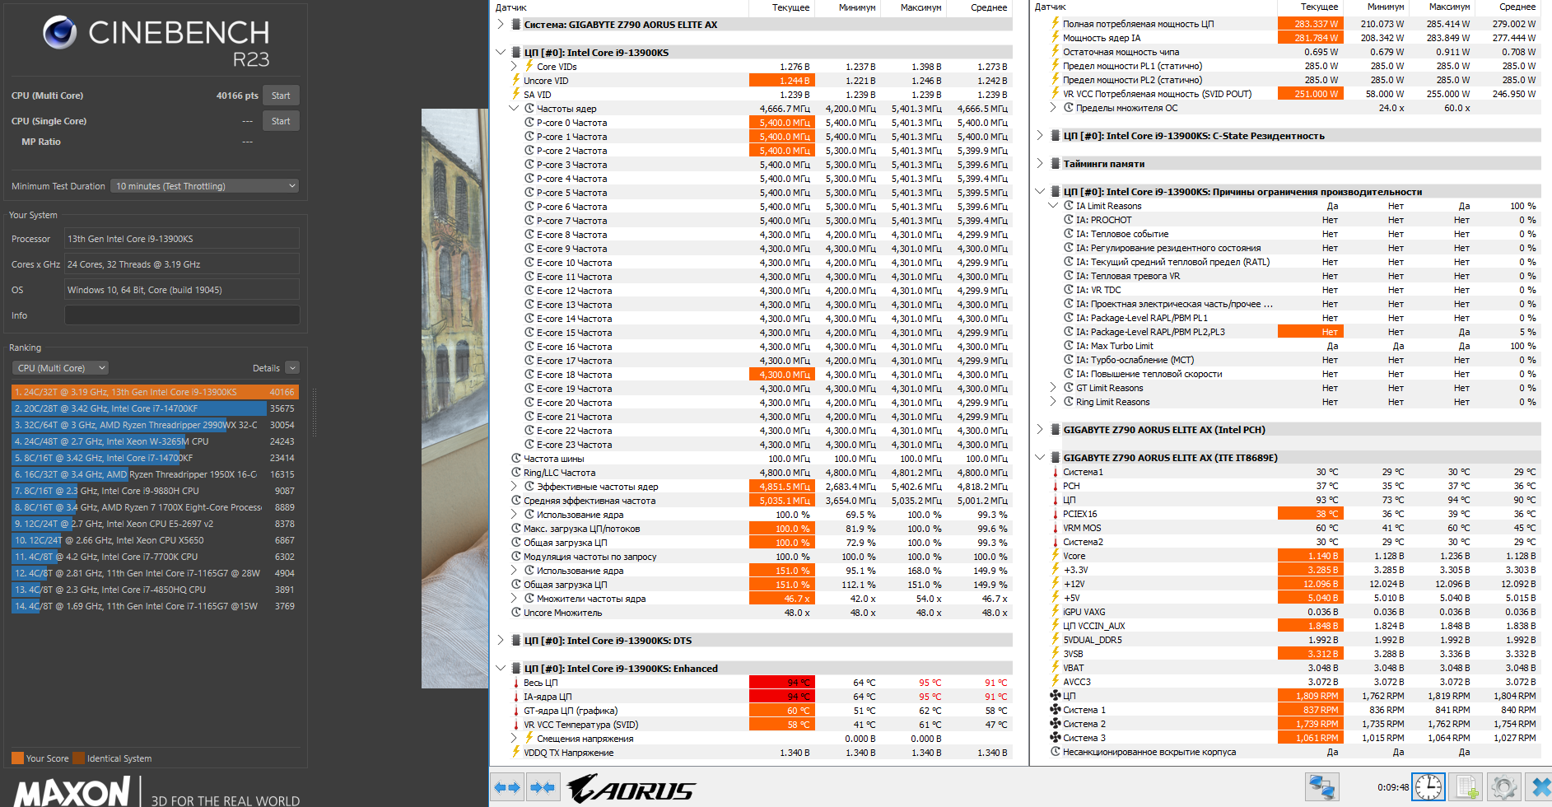This screenshot has height=807, width=1552.
Task: Click the AORUS logo in HWiNFO toolbar
Action: [631, 788]
